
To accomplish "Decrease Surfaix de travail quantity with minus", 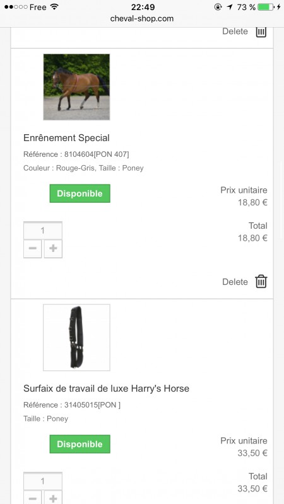I will [x=33, y=497].
